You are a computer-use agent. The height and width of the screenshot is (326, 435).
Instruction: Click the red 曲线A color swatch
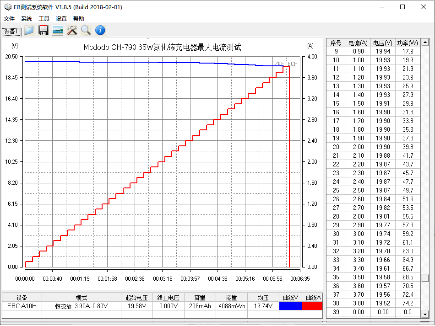pos(312,306)
